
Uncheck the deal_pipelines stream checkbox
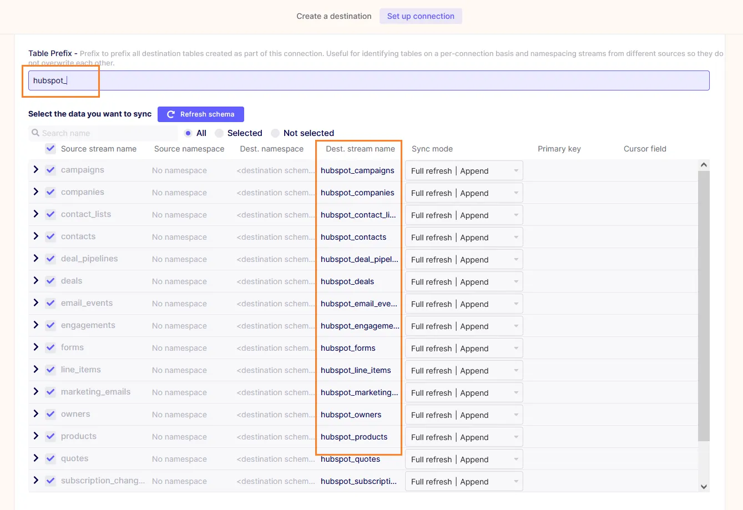coord(50,259)
